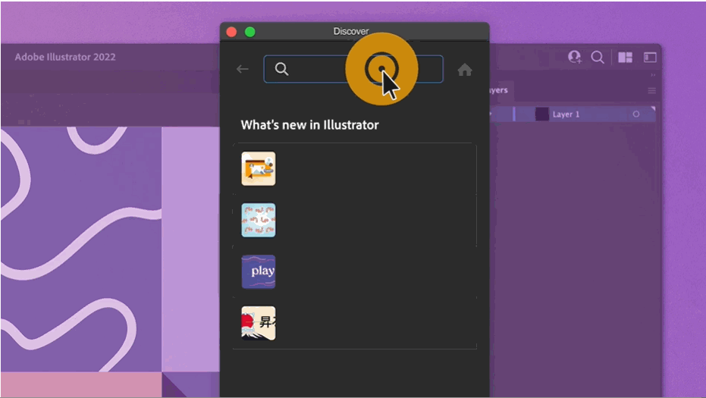Open the first orange feature thumbnail
Viewport: 706px width, 398px height.
pos(259,168)
